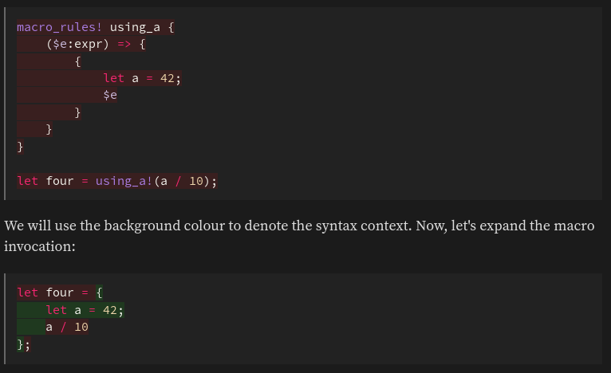This screenshot has width=611, height=373.
Task: Click the "=>" arrow in the macro rule
Action: [124, 44]
